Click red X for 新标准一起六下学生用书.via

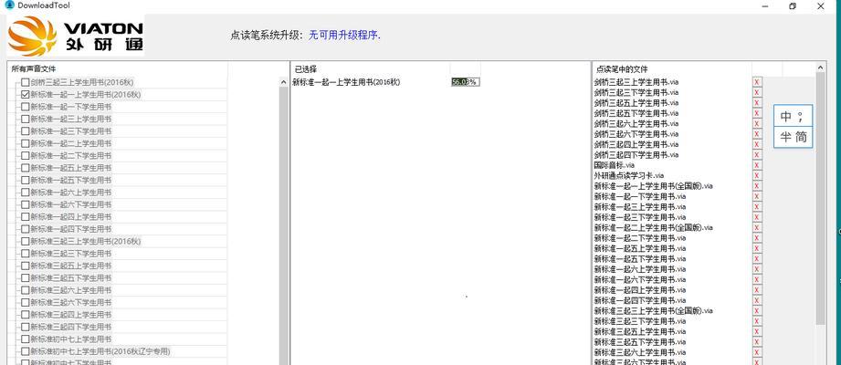(757, 279)
